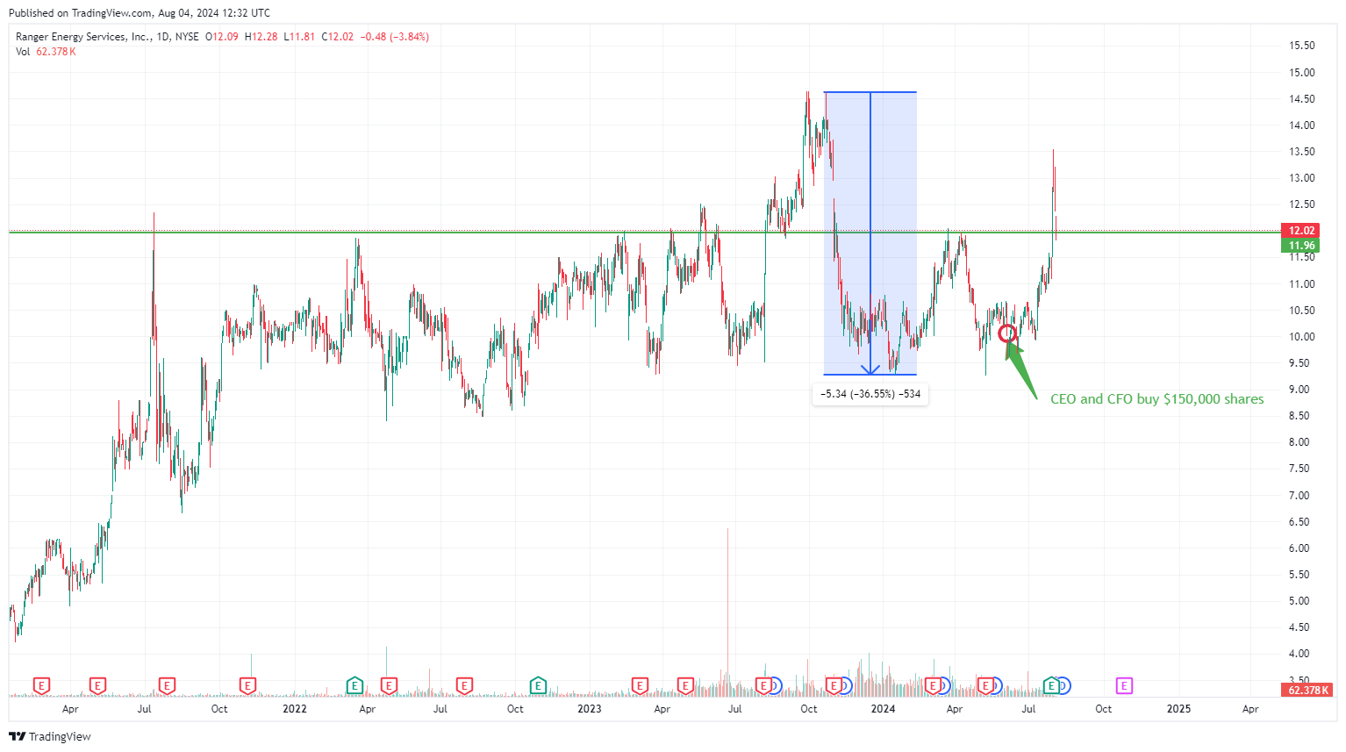Click the 2022 label on time axis
The height and width of the screenshot is (752, 1346).
click(x=295, y=709)
